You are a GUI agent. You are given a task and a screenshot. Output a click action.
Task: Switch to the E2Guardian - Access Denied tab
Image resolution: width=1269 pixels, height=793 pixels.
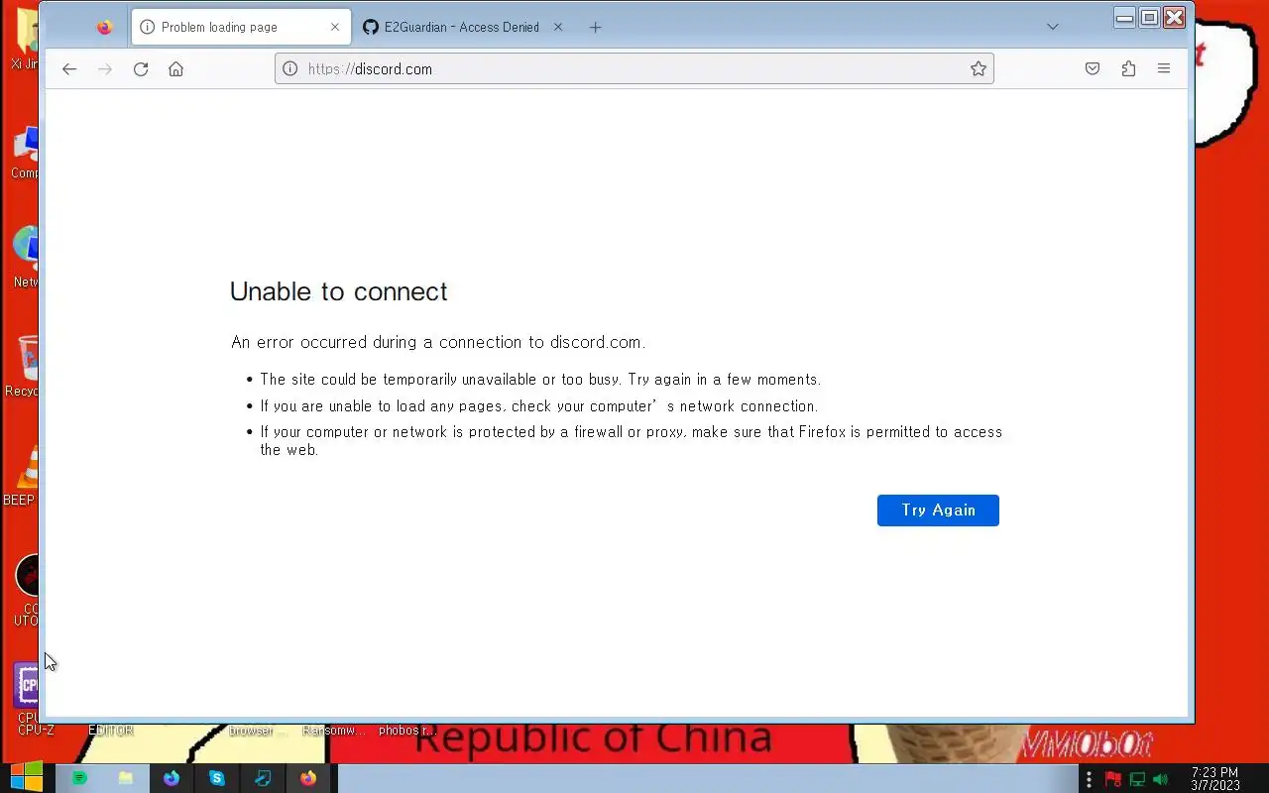462,28
